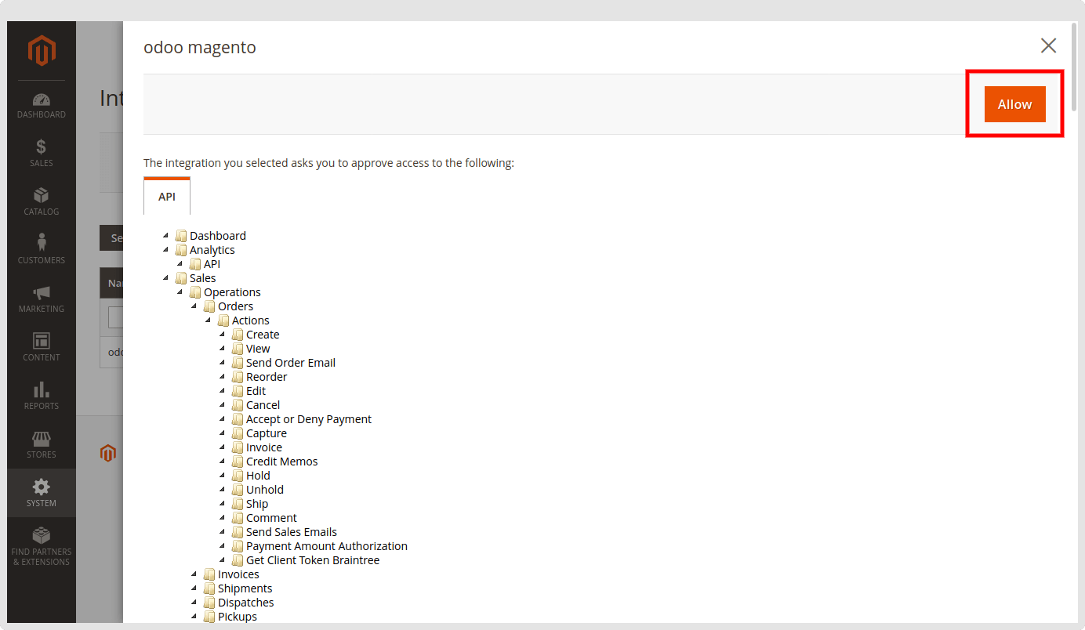Toggle the Pickups tree node arrow
Viewport: 1085px width, 630px height.
[194, 617]
